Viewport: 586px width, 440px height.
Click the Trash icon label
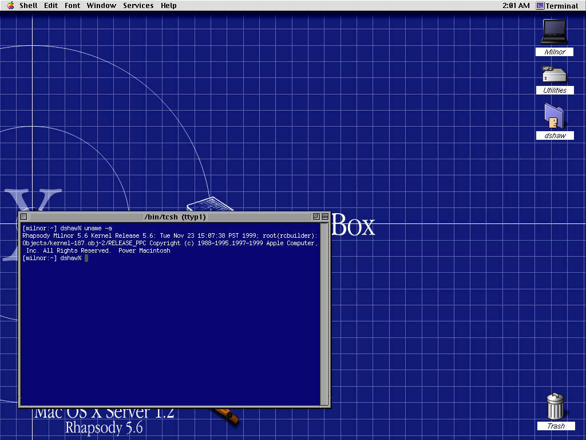point(556,426)
